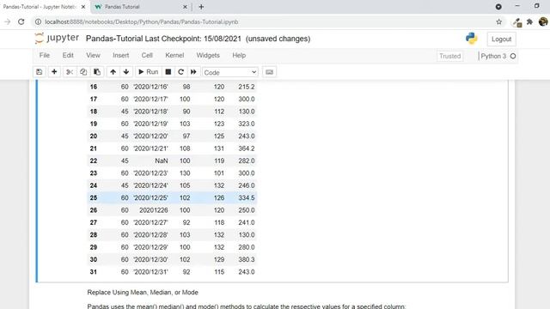Image resolution: width=550 pixels, height=309 pixels.
Task: Open the Cell menu
Action: click(x=147, y=55)
